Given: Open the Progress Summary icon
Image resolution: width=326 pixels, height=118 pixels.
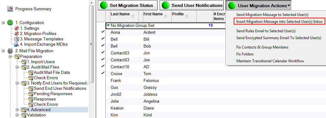Looking at the screenshot, I should (x=10, y=9).
